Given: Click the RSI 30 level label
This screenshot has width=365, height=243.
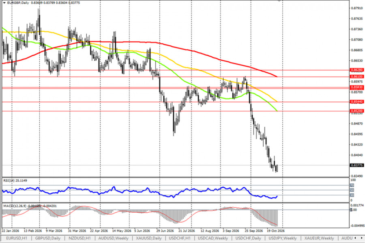Looking at the screenshot, I should 352,195.
